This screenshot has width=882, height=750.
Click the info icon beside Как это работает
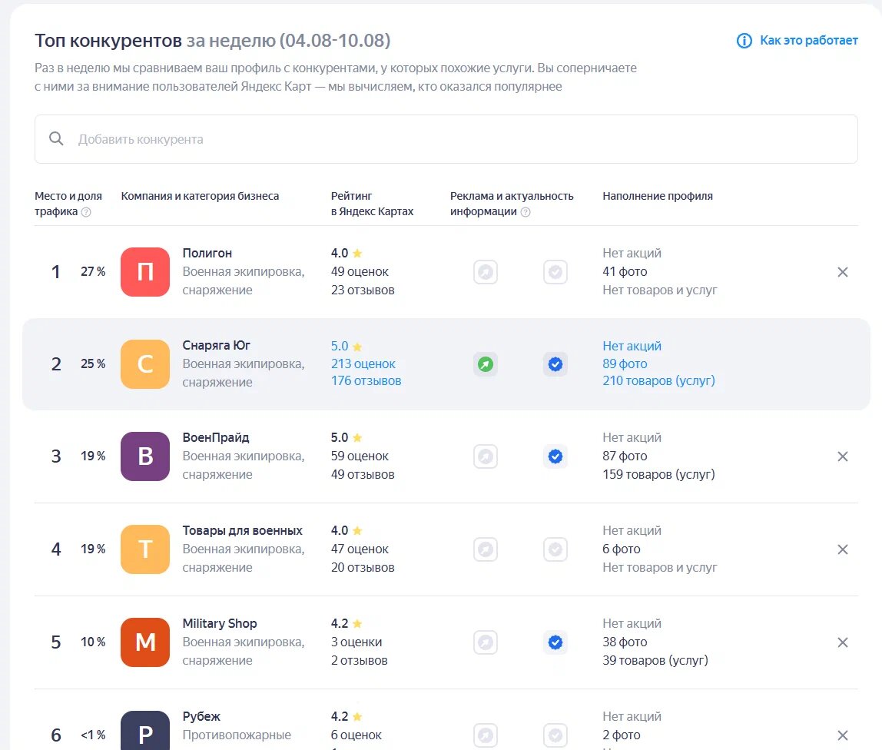point(744,41)
